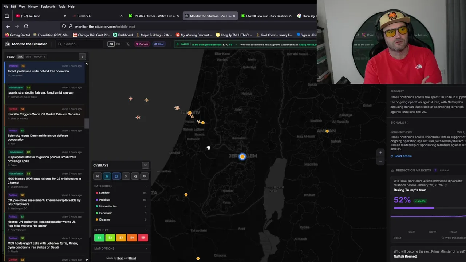Open 'EU prepares stricter migration policies' item

(45, 159)
